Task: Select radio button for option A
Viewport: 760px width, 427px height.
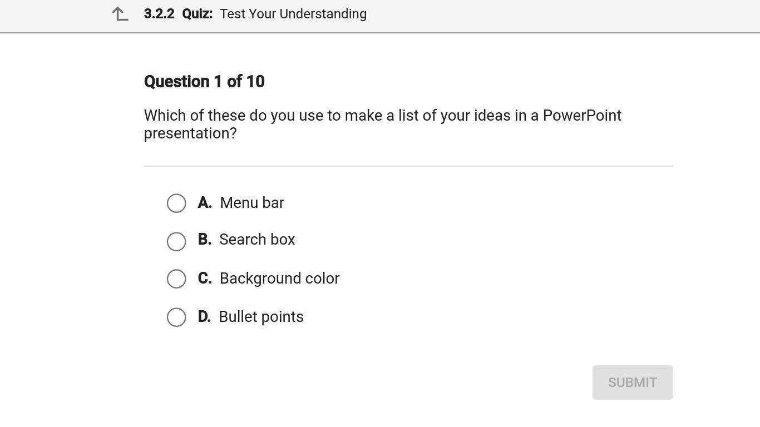Action: click(176, 203)
